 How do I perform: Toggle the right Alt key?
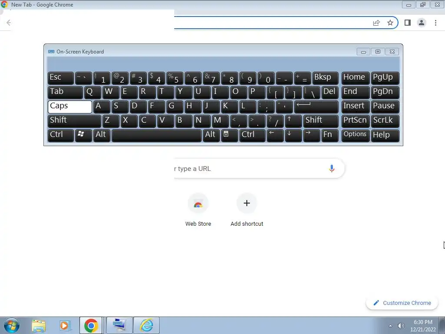[x=211, y=136]
